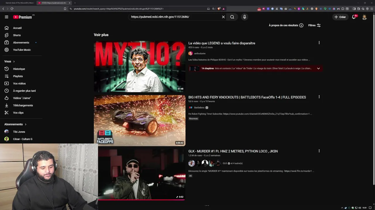Click the Nouveau badge on BattleBots video

click(x=193, y=119)
